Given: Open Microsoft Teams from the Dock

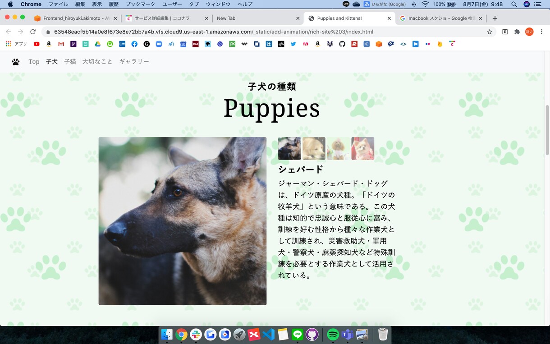Looking at the screenshot, I should pos(347,334).
